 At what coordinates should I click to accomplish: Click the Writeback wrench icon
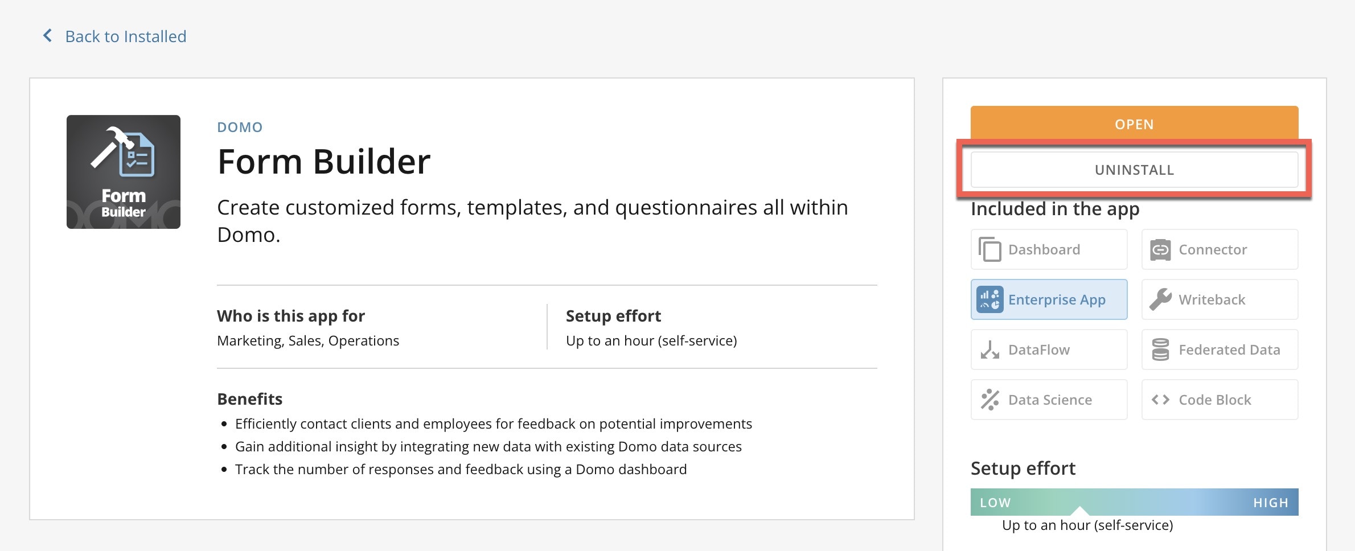(x=1160, y=299)
